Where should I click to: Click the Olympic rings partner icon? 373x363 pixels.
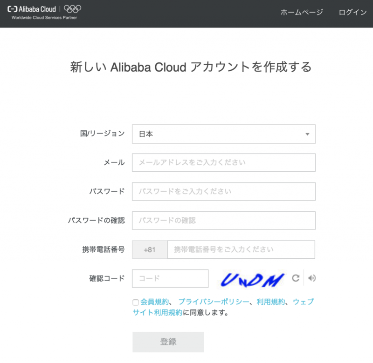pyautogui.click(x=73, y=9)
